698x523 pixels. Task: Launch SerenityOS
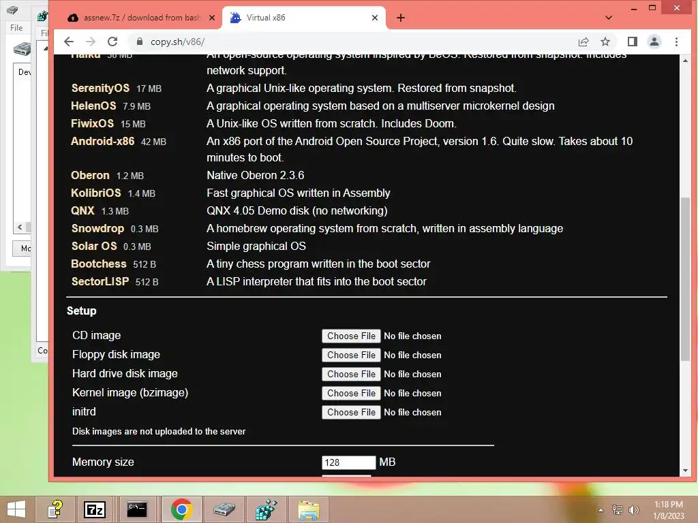coord(101,88)
